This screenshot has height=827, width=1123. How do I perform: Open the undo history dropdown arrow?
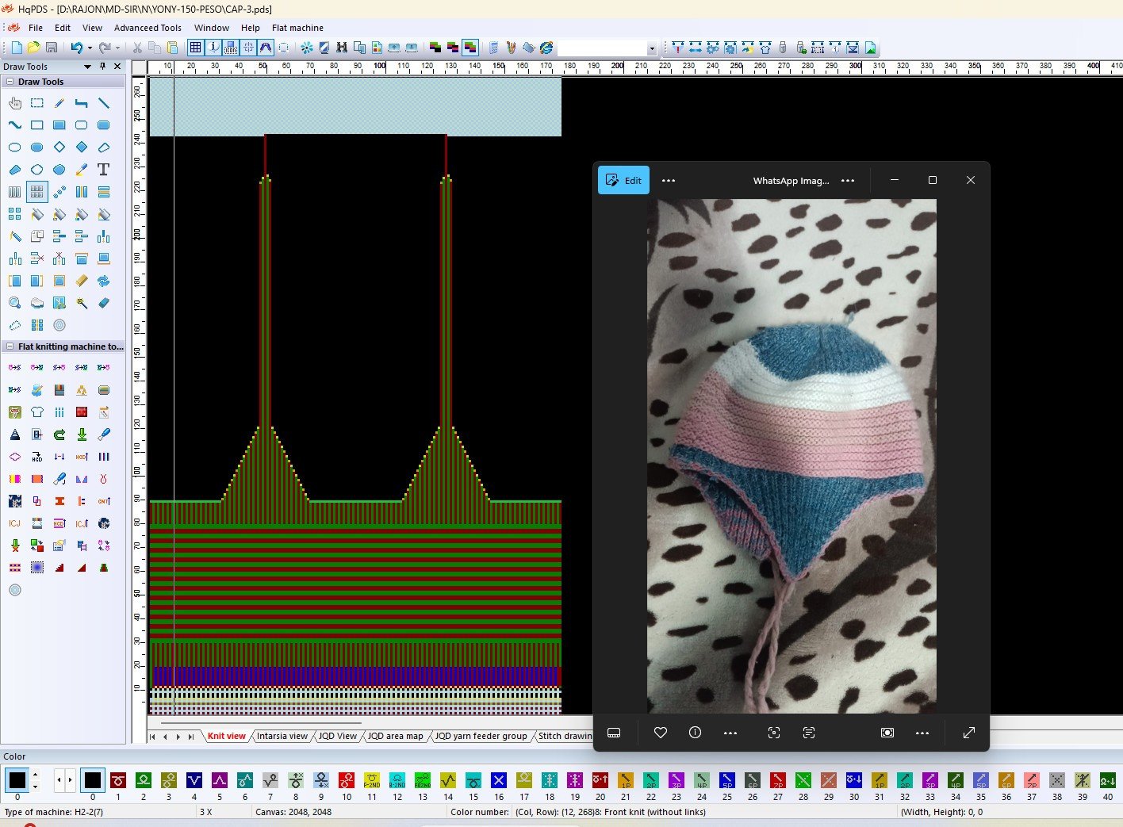(90, 48)
